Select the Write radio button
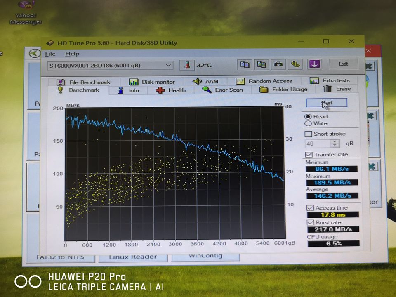Image resolution: width=396 pixels, height=297 pixels. (x=308, y=123)
